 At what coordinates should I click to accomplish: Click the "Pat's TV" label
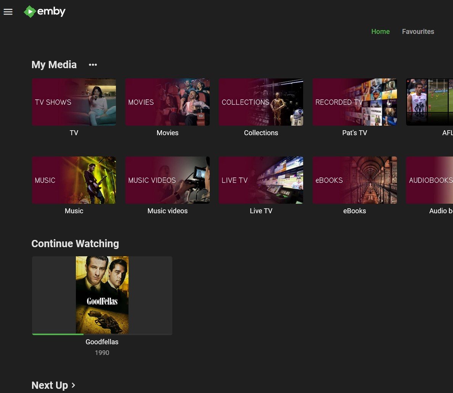point(355,133)
